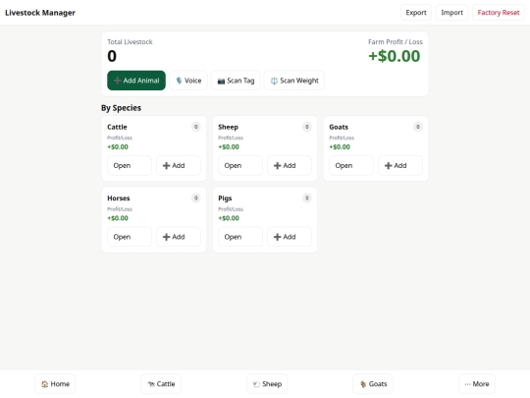
Task: Open Scan Tag camera
Action: (x=236, y=81)
